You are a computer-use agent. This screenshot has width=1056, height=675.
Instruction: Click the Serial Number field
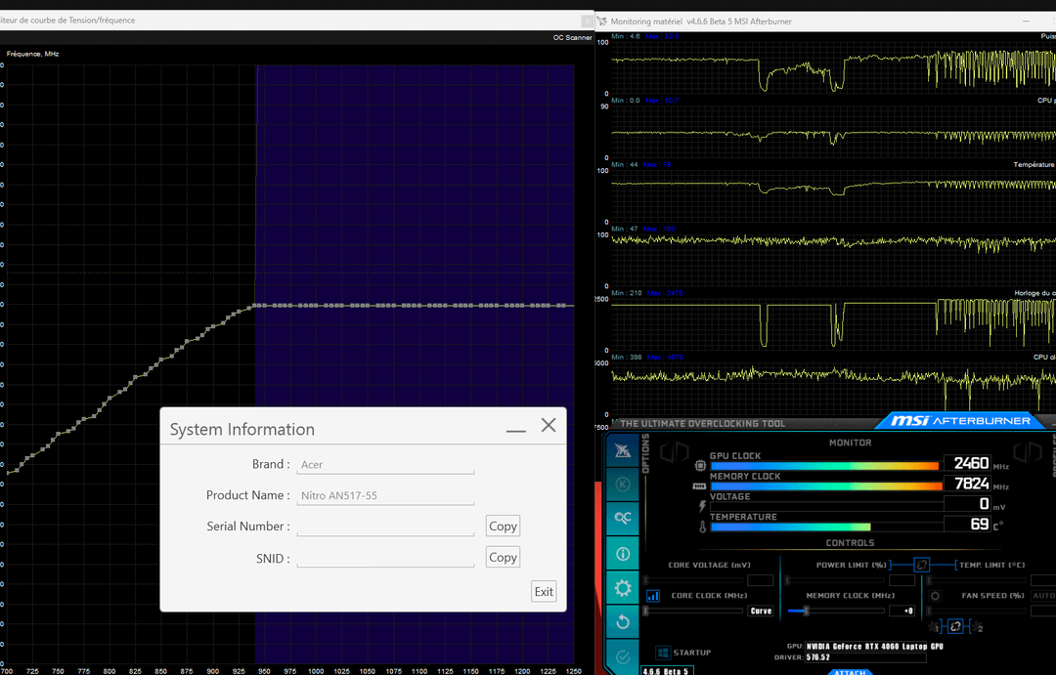tap(385, 527)
